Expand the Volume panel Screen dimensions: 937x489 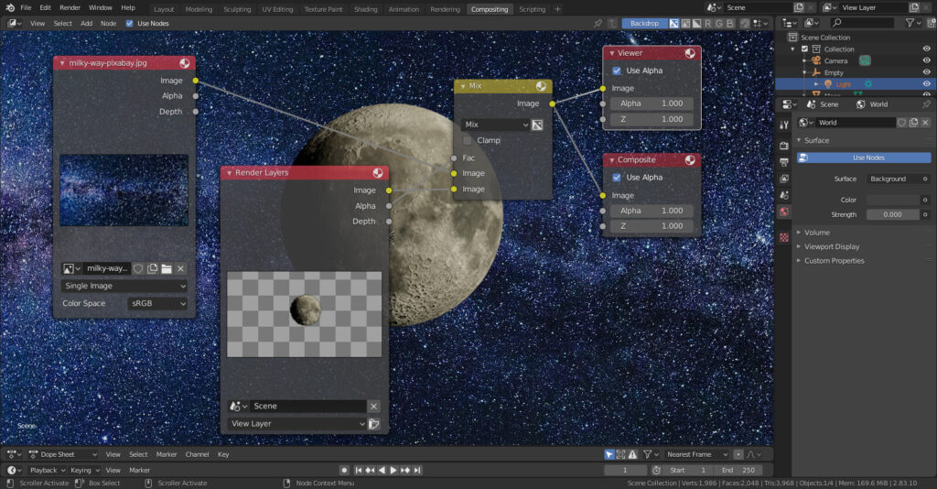pyautogui.click(x=816, y=233)
